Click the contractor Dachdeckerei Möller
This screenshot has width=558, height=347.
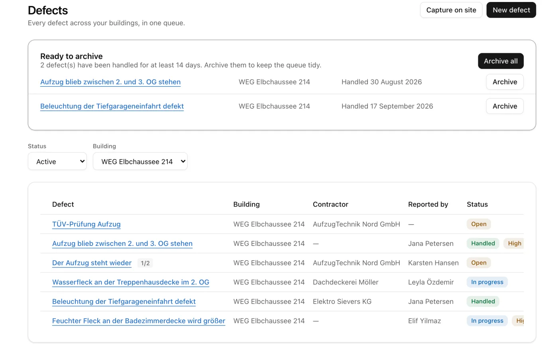pyautogui.click(x=346, y=283)
